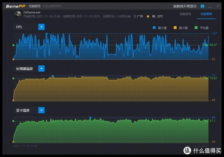Enable 该游戏不再显示 checkbox
Viewport: 224px width, 157px height.
(170, 6)
